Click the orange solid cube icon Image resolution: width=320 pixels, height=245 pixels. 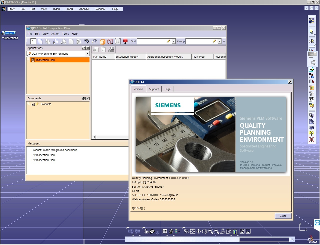pos(102,41)
